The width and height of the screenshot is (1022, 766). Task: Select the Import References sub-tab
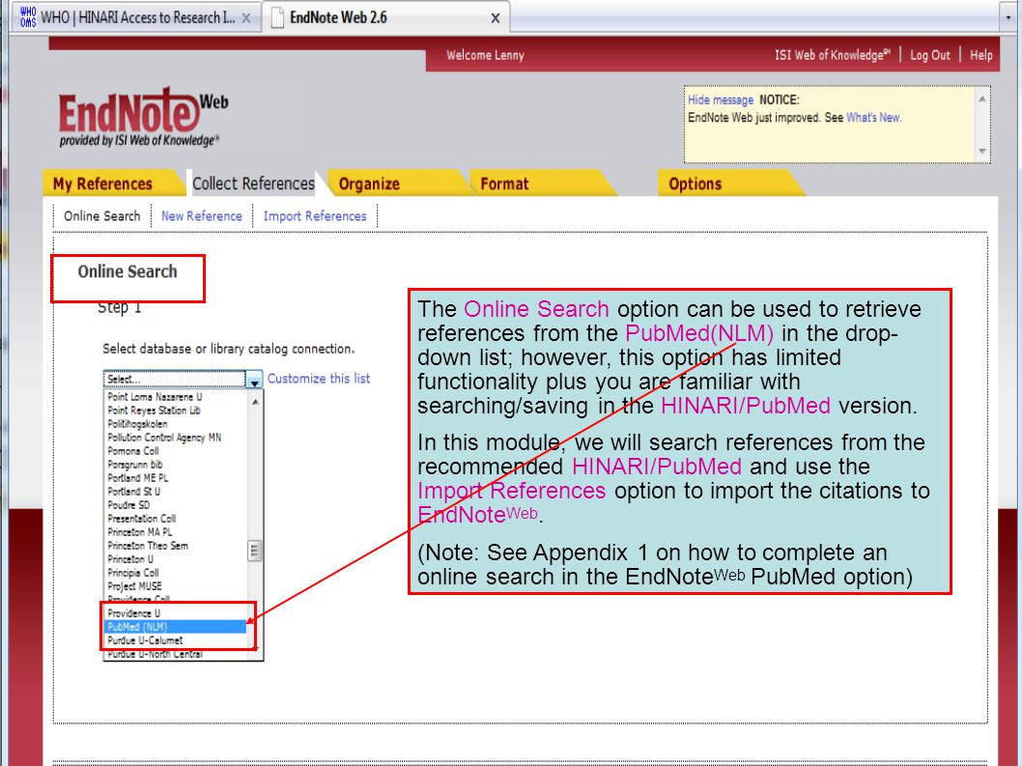pos(315,215)
